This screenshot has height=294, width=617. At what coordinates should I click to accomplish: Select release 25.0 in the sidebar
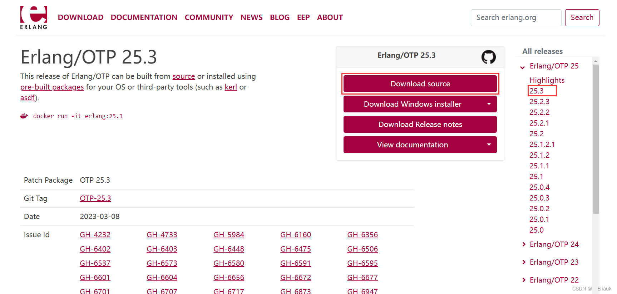(537, 230)
